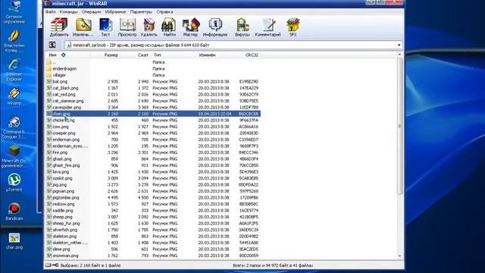485x273 pixels.
Task: Open the Просмотр (View) tool
Action: coord(127,27)
